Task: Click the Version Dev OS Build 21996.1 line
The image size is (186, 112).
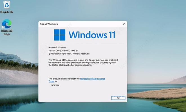Action: click(63, 50)
